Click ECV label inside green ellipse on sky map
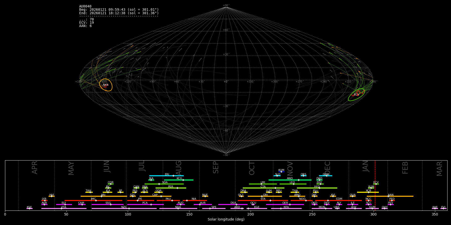Viewport: 451px width, 225px height. [x=357, y=95]
